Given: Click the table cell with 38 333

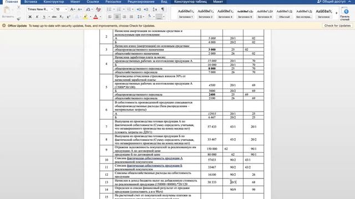Looking at the screenshot, I should (x=212, y=182).
